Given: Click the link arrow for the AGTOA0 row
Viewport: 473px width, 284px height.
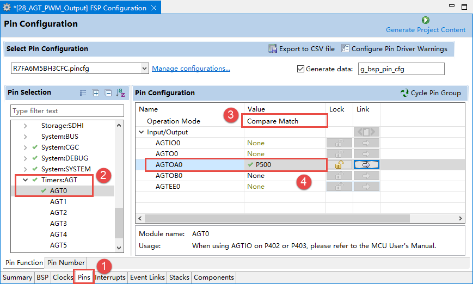Looking at the screenshot, I should point(366,165).
